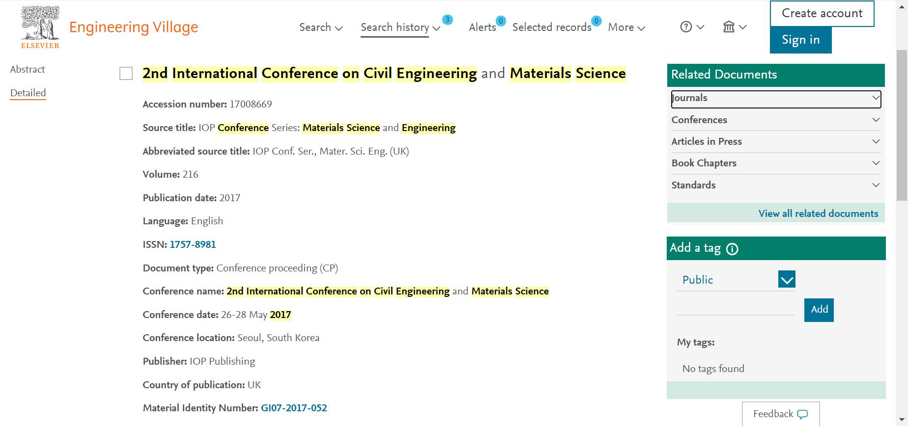Open the ISSN 1757-8981 link
This screenshot has height=426, width=908.
click(193, 244)
